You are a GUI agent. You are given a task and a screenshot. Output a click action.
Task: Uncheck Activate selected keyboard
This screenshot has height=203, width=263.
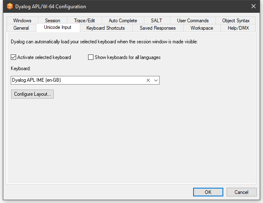point(14,57)
